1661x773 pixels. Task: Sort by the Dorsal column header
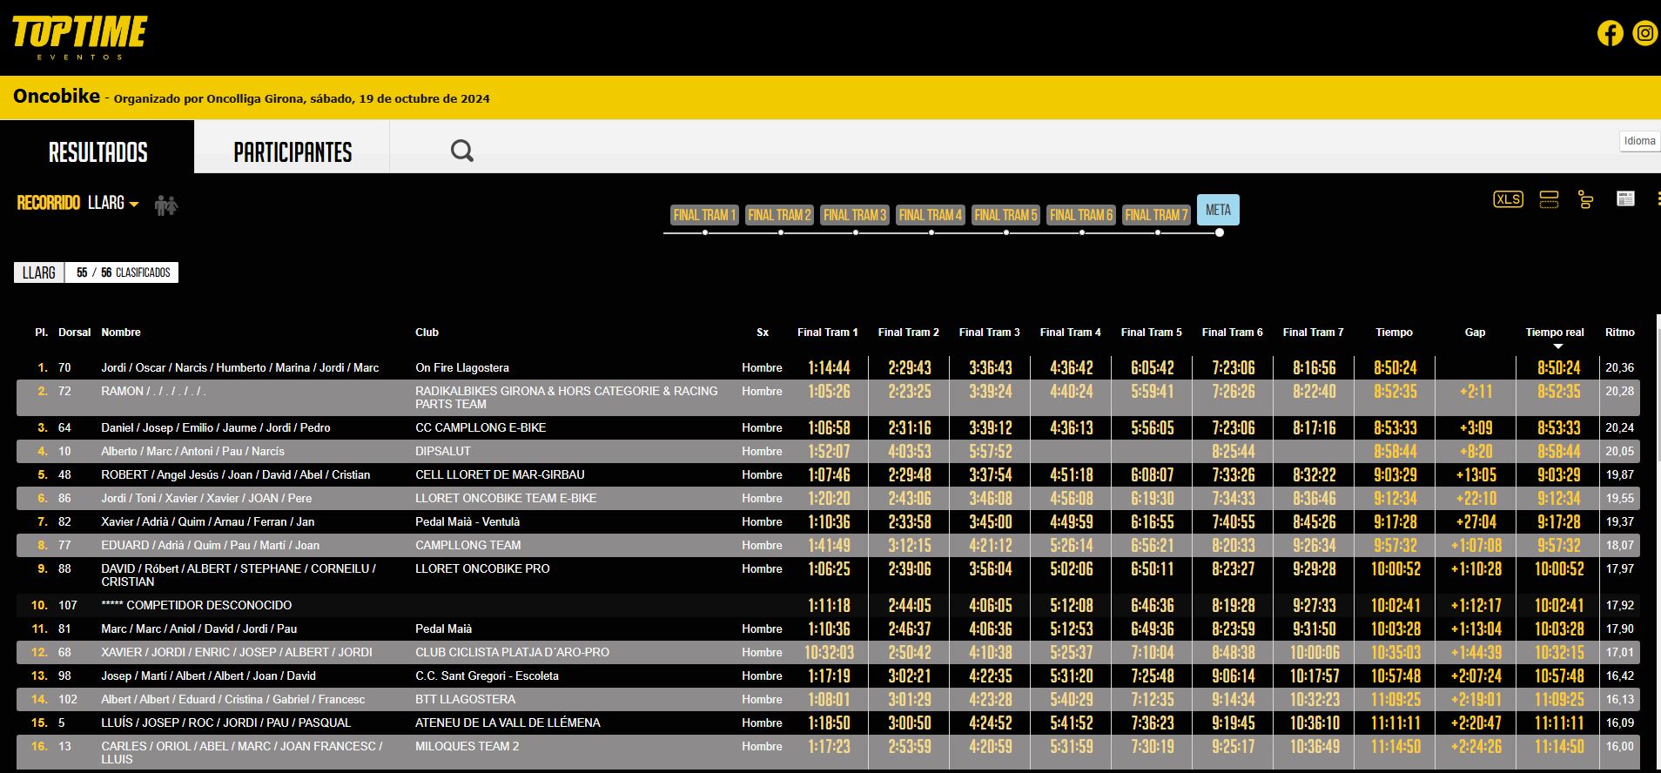pyautogui.click(x=74, y=333)
